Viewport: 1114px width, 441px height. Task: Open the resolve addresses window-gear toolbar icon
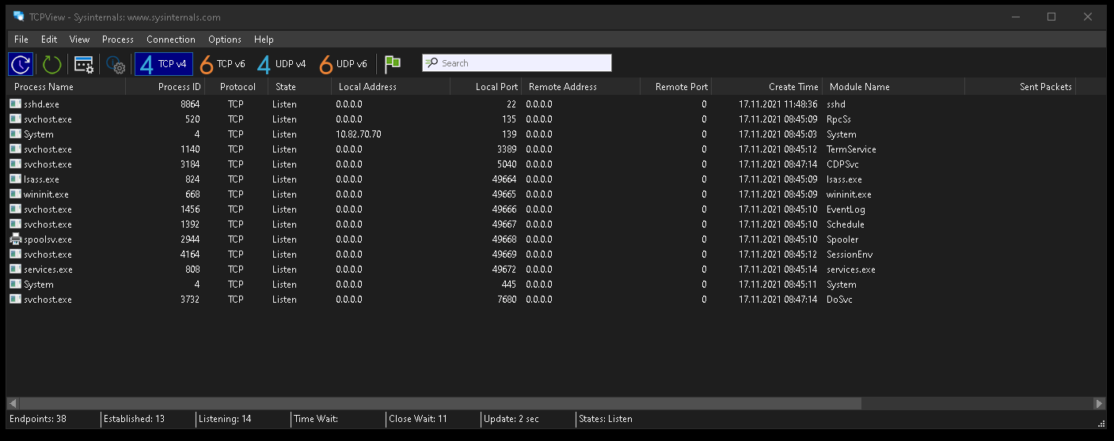pos(84,64)
